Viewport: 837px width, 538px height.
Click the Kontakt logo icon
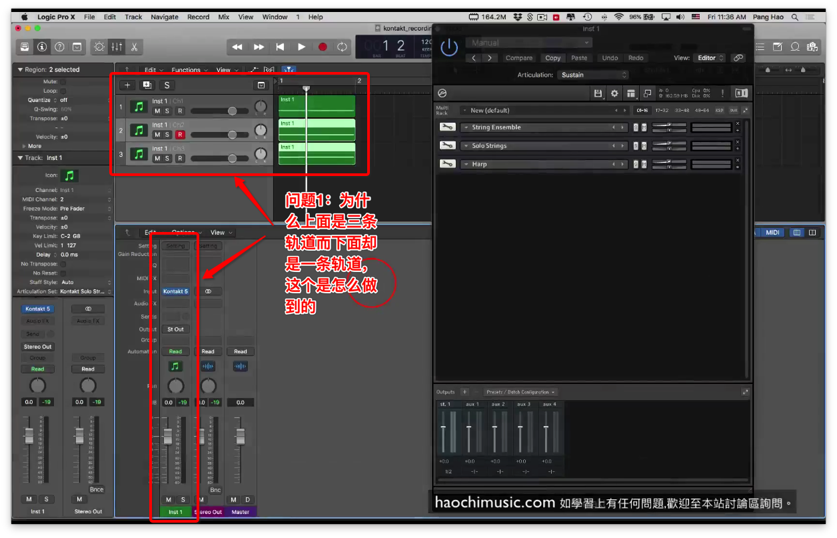coord(442,93)
